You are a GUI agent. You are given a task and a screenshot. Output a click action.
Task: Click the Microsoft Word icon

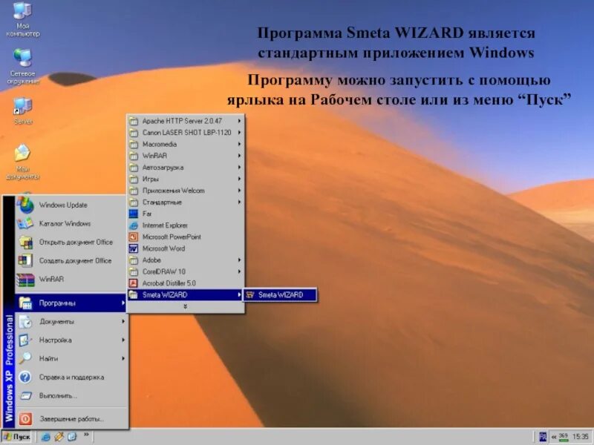tap(134, 248)
